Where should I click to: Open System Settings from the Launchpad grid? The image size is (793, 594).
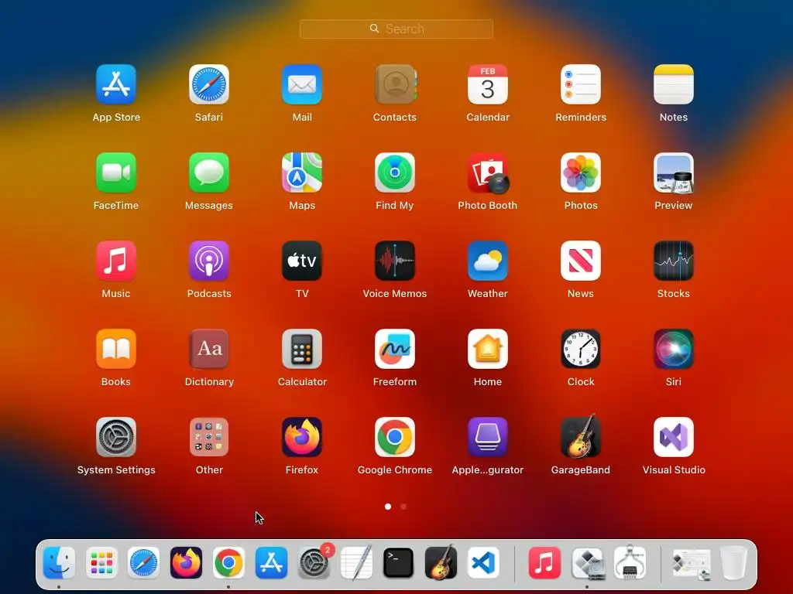(x=116, y=437)
